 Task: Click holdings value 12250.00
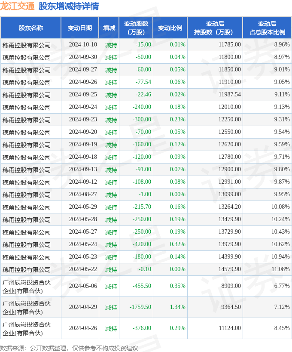coord(230,119)
